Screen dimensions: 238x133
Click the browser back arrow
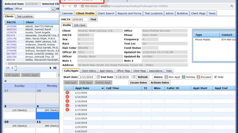coord(64,6)
